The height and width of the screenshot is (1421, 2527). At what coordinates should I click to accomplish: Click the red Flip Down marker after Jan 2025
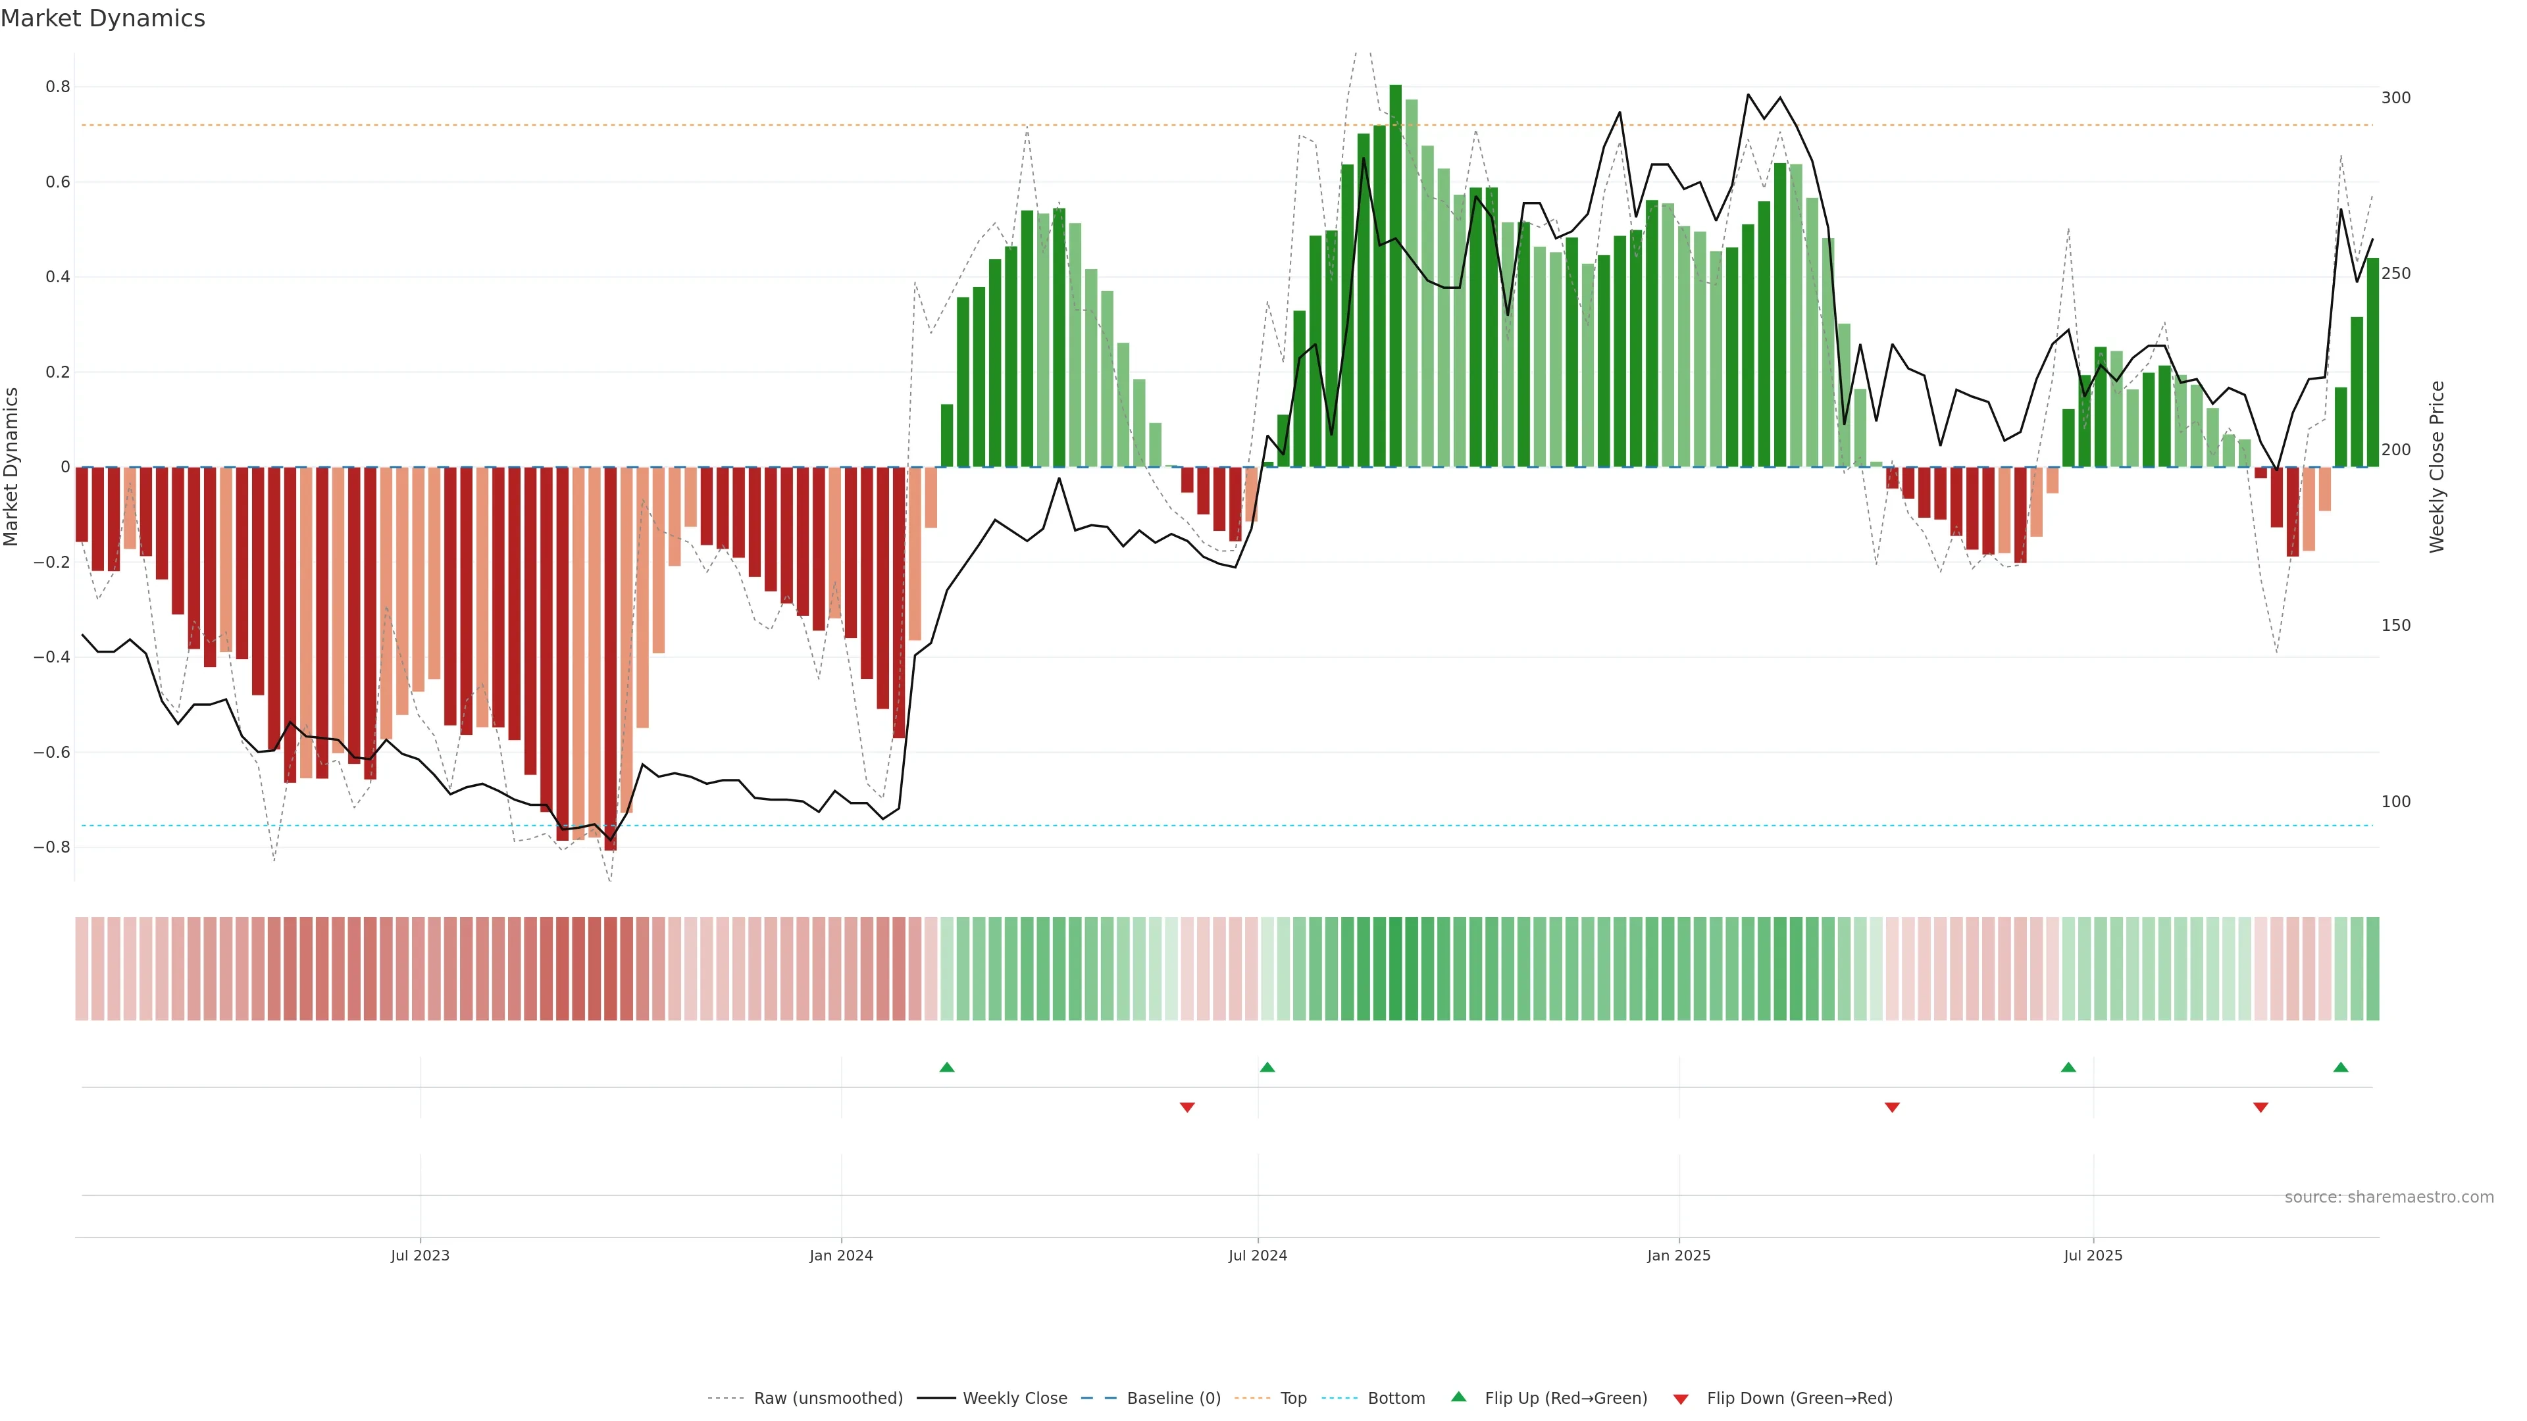1893,1107
